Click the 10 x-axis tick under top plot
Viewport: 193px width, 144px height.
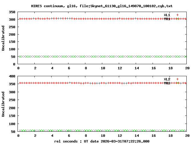click(103, 68)
